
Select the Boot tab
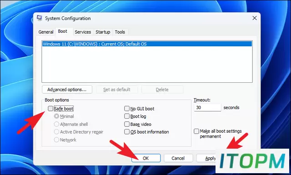(63, 31)
